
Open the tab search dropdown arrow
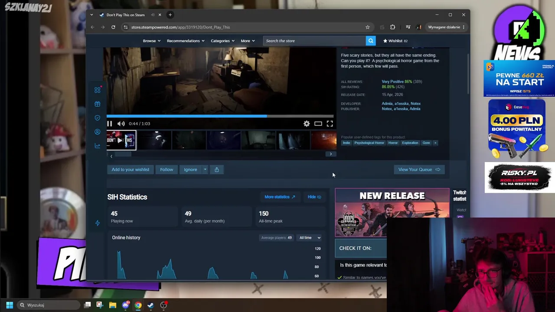coord(91,15)
